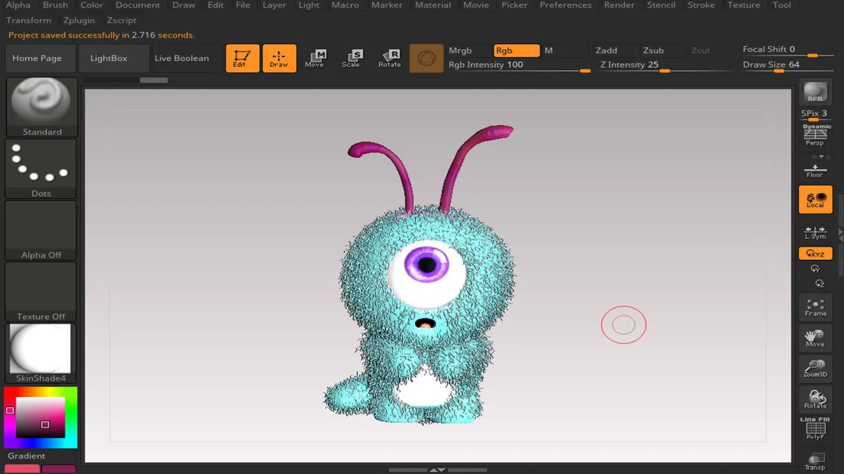Open the Alpha Off selector
844x474 pixels.
41,230
